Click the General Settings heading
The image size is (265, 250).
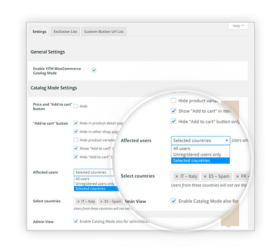point(48,52)
